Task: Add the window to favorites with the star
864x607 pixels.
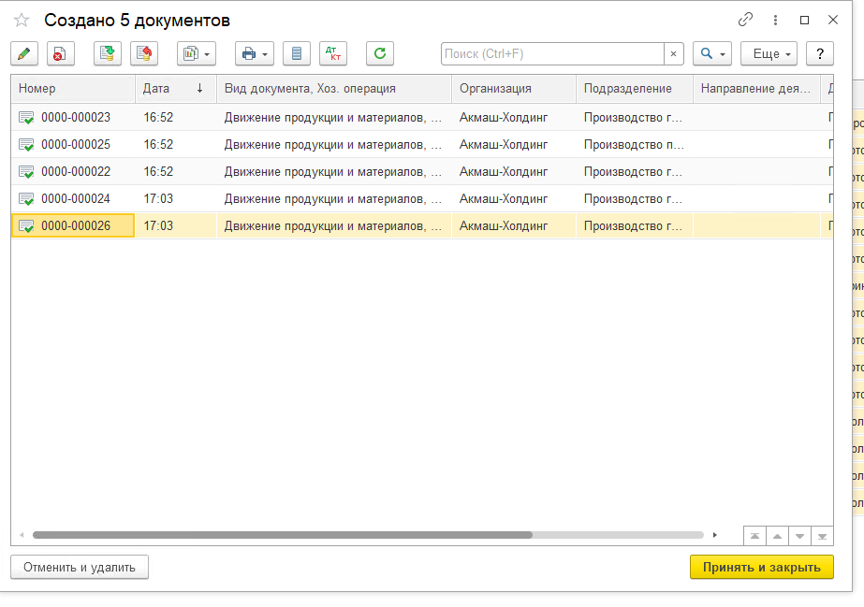Action: (x=22, y=21)
